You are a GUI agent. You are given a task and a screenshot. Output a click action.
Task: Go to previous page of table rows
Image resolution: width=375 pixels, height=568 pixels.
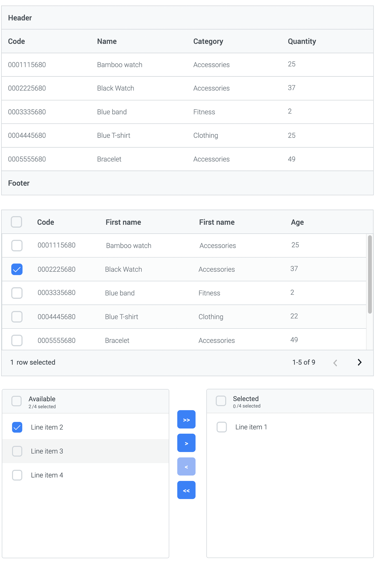tap(335, 362)
